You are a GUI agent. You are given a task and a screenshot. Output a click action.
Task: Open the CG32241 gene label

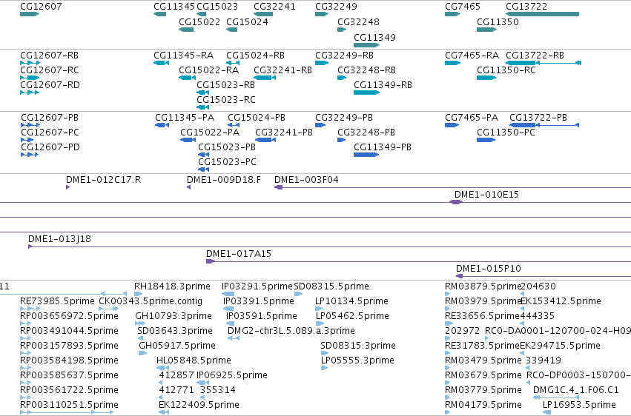(x=274, y=7)
